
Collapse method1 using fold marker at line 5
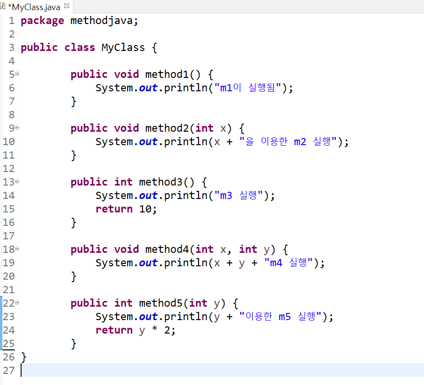point(17,74)
